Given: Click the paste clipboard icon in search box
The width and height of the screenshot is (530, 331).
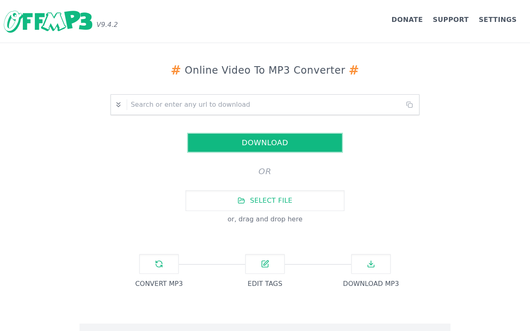Looking at the screenshot, I should click(x=410, y=105).
